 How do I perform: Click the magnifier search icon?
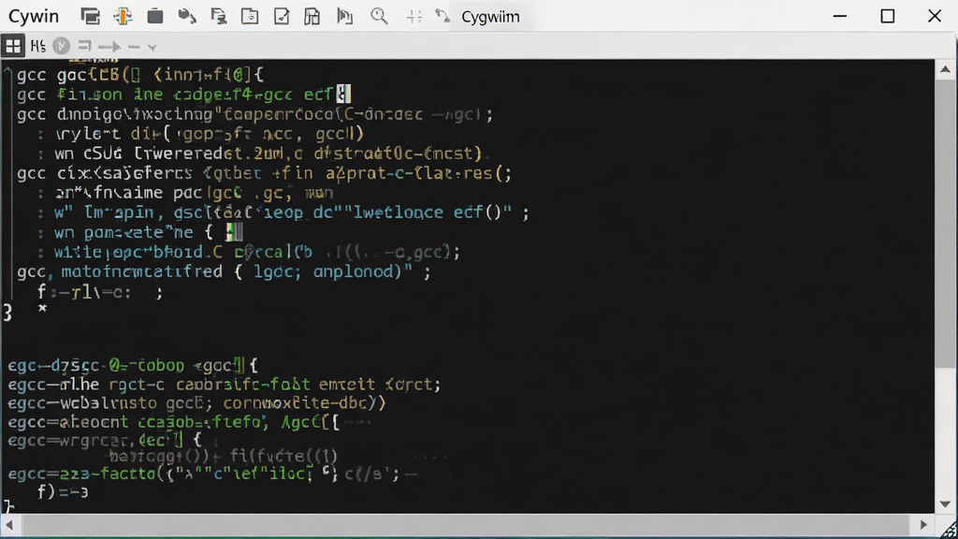(379, 17)
